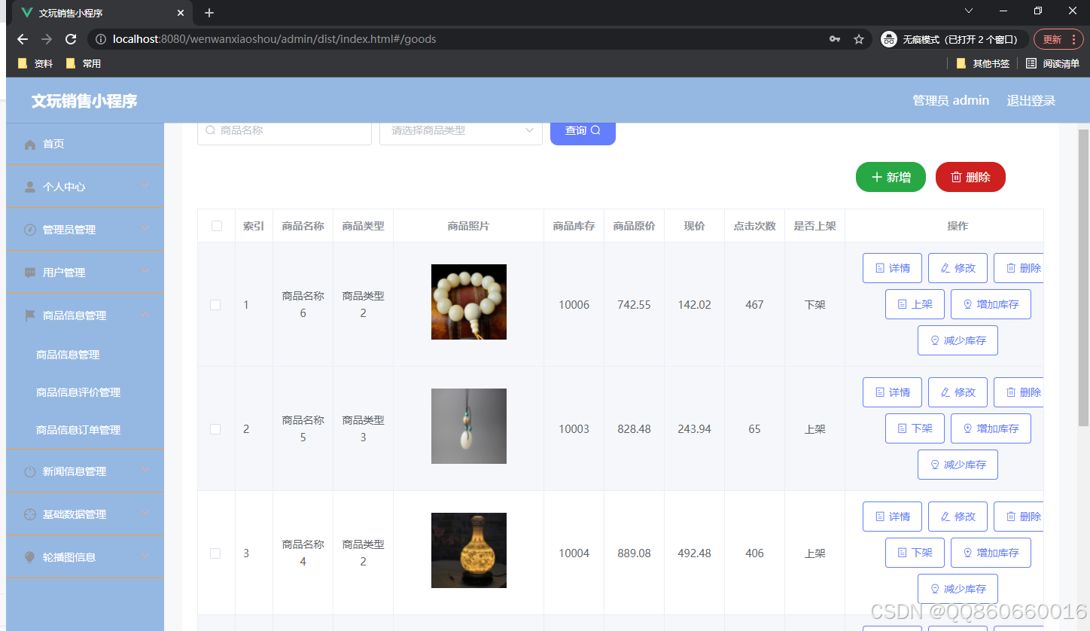Check the checkbox for row 商品名称6
The width and height of the screenshot is (1090, 631).
(x=215, y=305)
